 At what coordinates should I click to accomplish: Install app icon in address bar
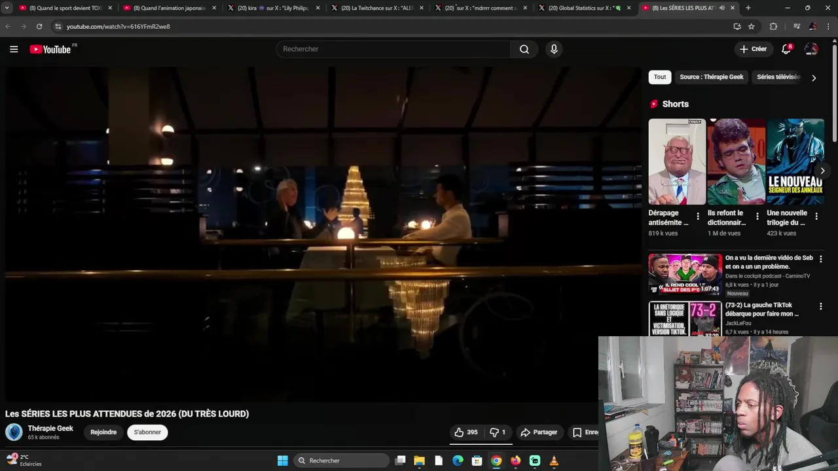[737, 26]
